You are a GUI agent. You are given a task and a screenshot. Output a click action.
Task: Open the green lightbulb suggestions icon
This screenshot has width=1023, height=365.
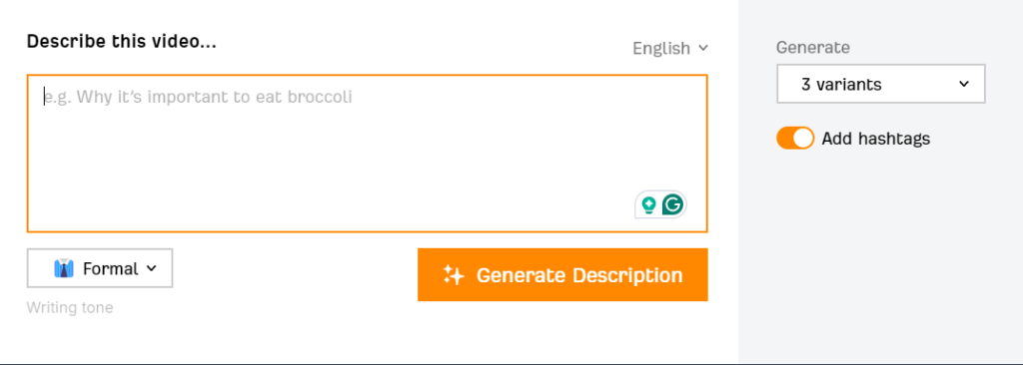[x=648, y=205]
